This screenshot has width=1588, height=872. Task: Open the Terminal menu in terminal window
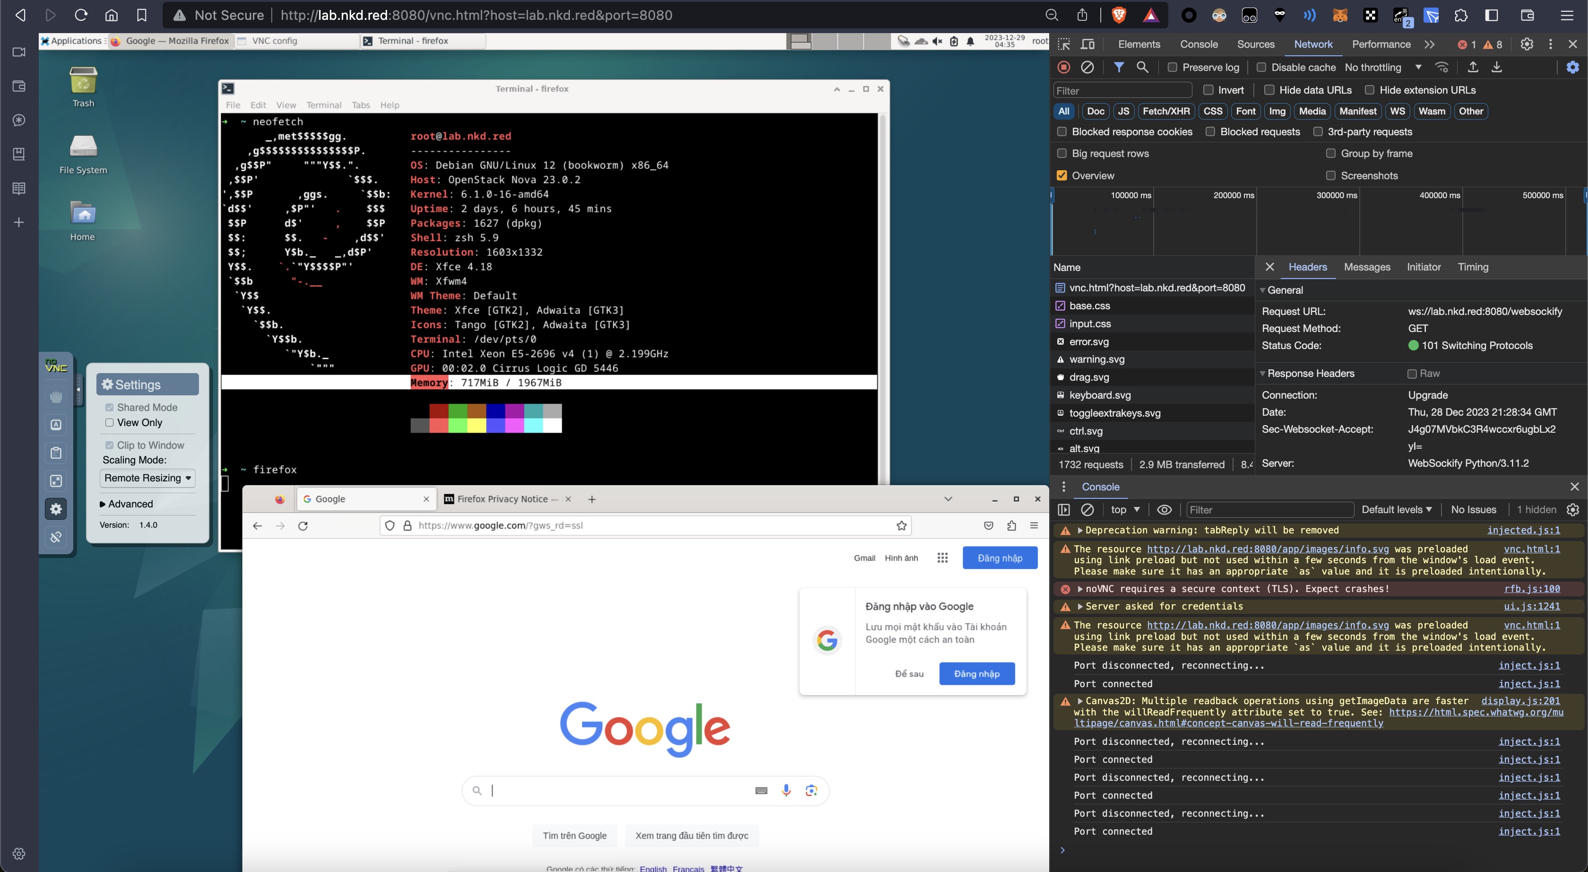pyautogui.click(x=324, y=105)
